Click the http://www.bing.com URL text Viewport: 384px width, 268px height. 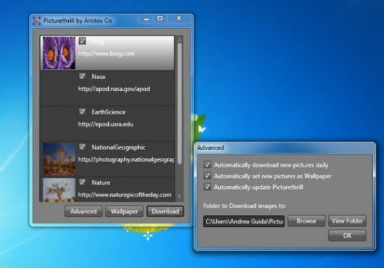pos(106,54)
